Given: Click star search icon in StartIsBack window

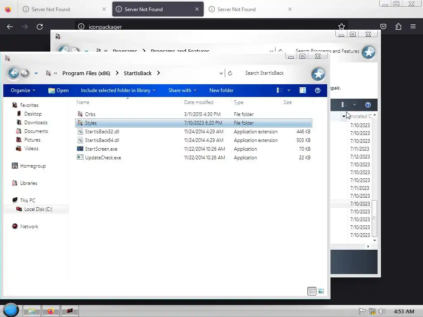Looking at the screenshot, I should point(318,74).
